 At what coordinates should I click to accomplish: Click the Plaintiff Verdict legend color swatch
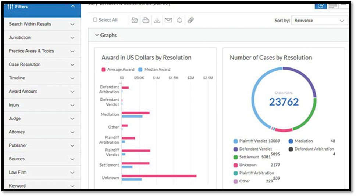[x=235, y=141]
